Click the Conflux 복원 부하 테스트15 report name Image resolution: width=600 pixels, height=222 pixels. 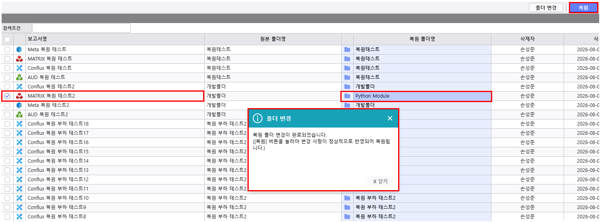(58, 151)
